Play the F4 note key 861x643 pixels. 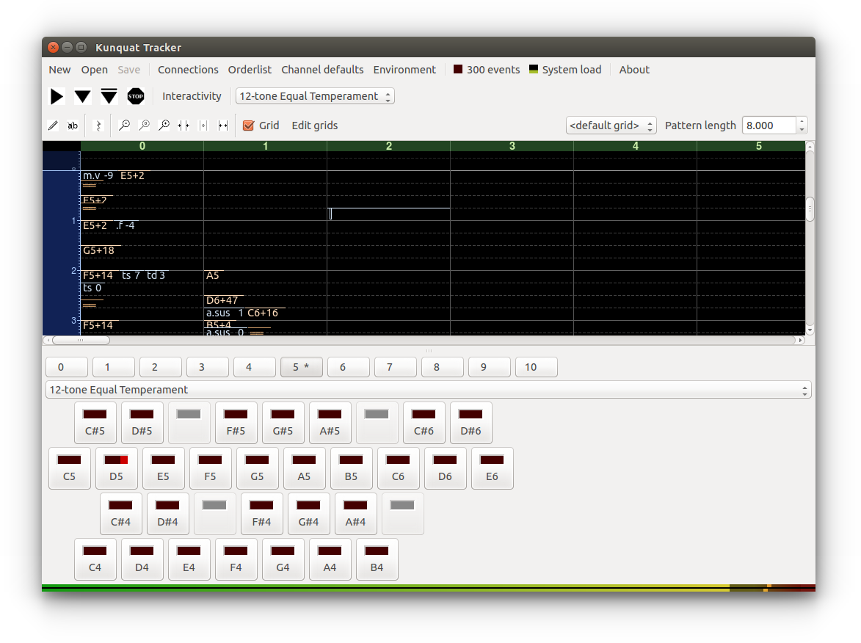(236, 559)
